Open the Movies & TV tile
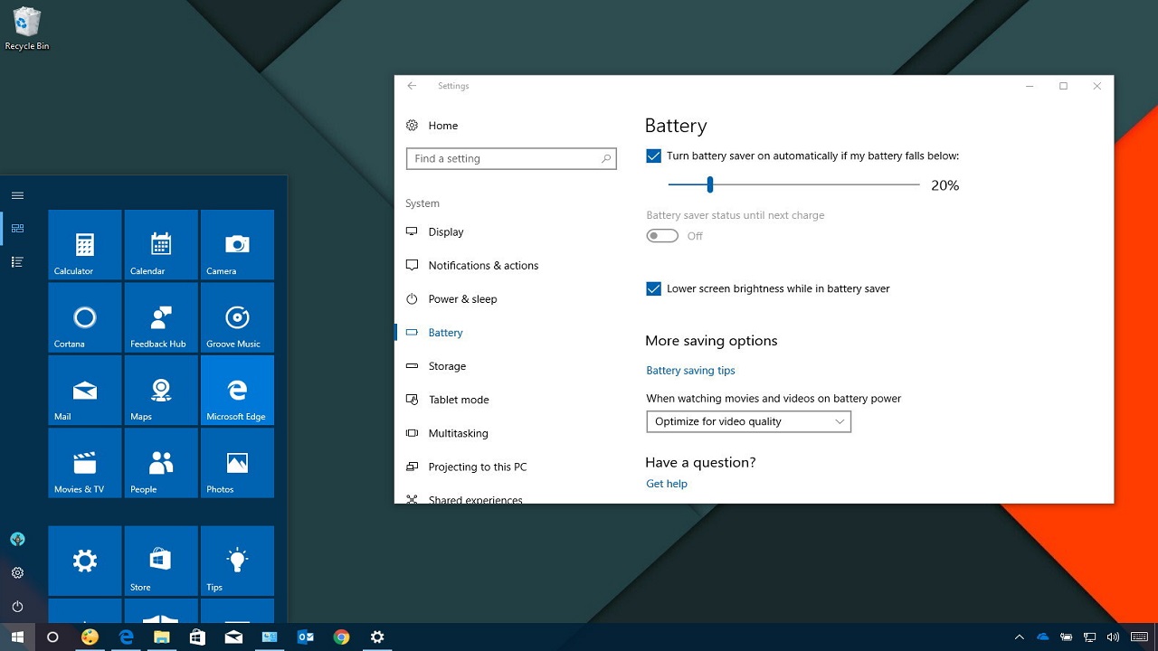This screenshot has width=1158, height=651. (84, 463)
